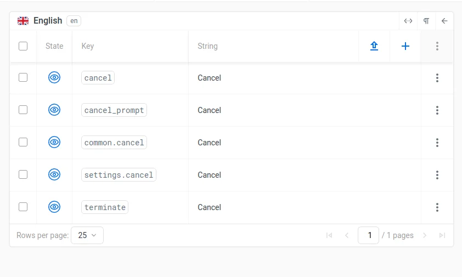Click the String column header
Image resolution: width=462 pixels, height=277 pixels.
tap(207, 46)
